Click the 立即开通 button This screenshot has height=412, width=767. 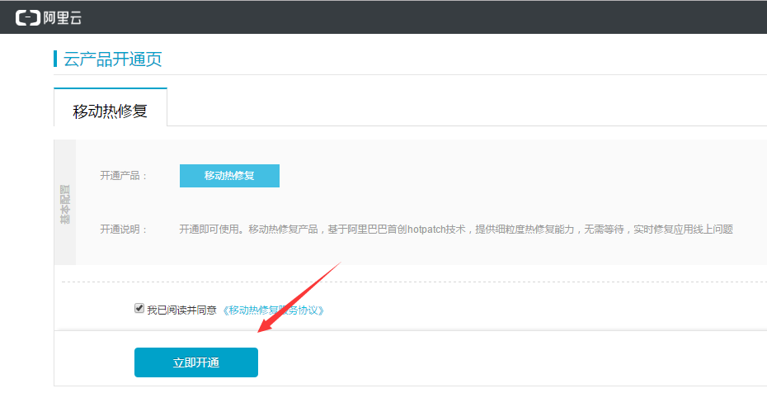point(196,362)
